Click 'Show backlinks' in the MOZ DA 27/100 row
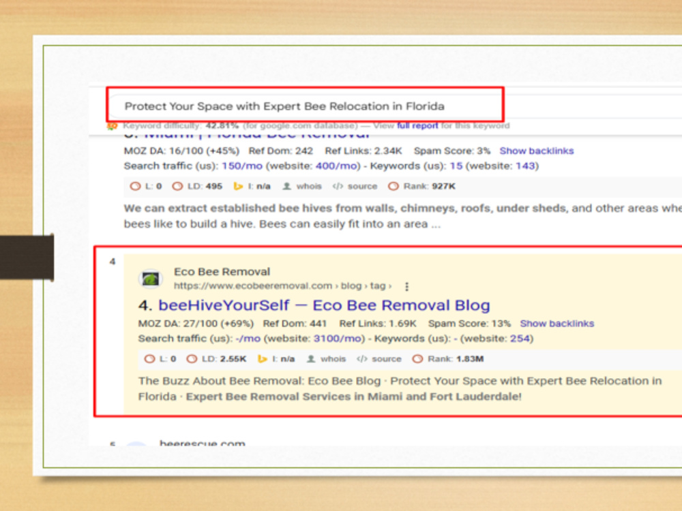This screenshot has height=511, width=682. coord(557,323)
